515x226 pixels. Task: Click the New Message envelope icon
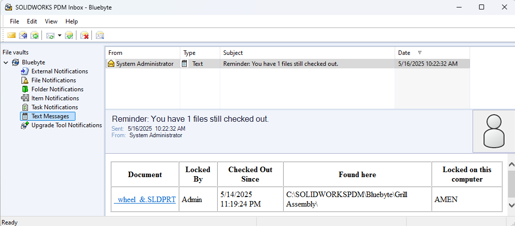point(11,35)
